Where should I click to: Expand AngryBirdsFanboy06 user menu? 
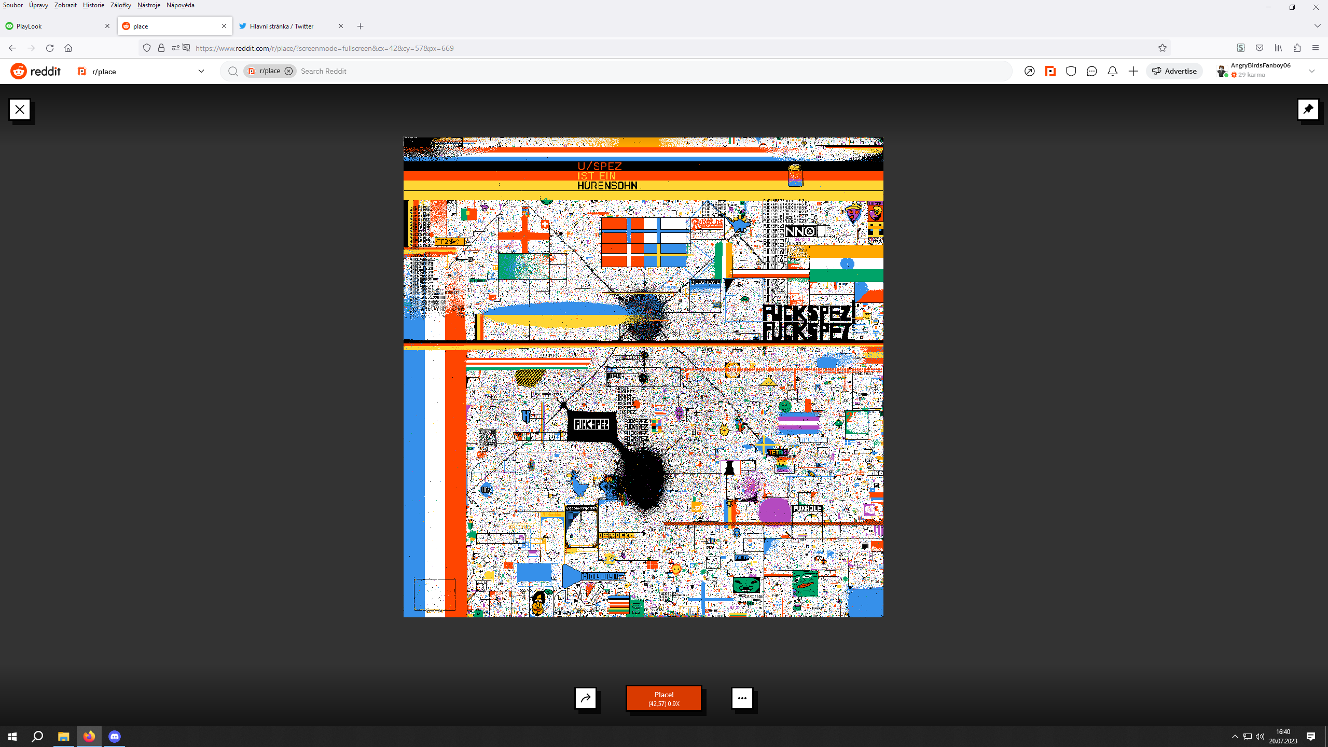[x=1311, y=71]
